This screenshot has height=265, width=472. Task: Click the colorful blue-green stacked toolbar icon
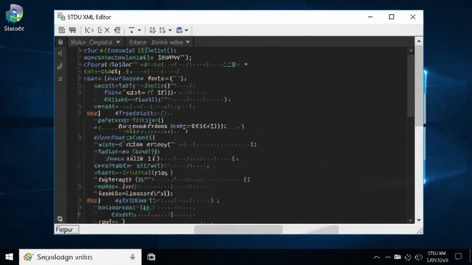coord(179,30)
